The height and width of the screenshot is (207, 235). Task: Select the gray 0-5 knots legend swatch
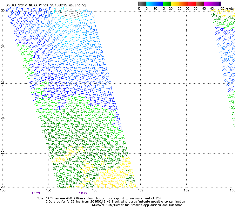click(142, 4)
